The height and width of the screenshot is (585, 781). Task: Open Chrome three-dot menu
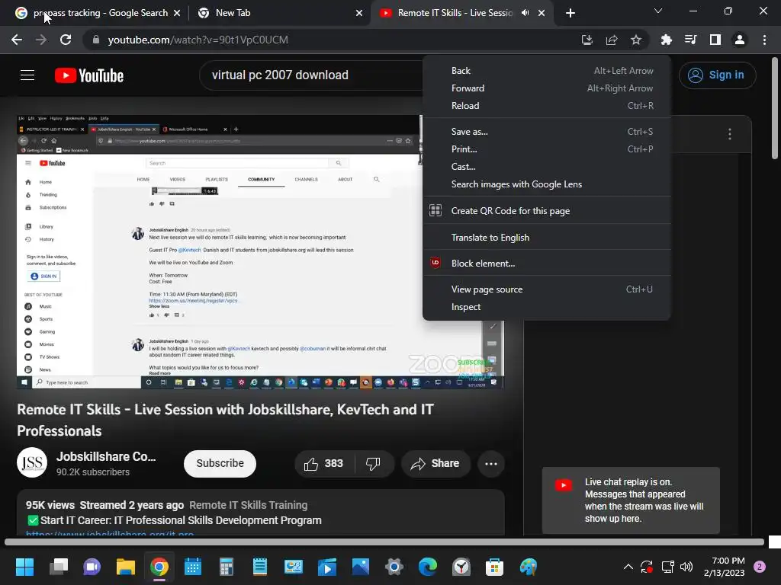click(764, 40)
